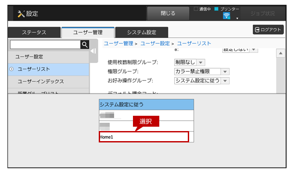
Task: Click the small arrow below プリンター
Action: pyautogui.click(x=237, y=18)
